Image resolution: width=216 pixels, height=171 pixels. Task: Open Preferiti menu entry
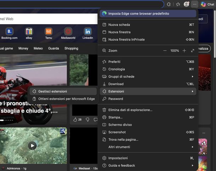click(x=148, y=62)
